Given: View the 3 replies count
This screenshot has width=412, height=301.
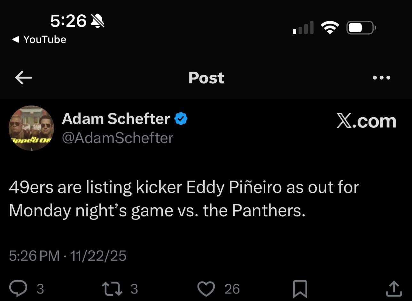Looking at the screenshot, I should [40, 289].
